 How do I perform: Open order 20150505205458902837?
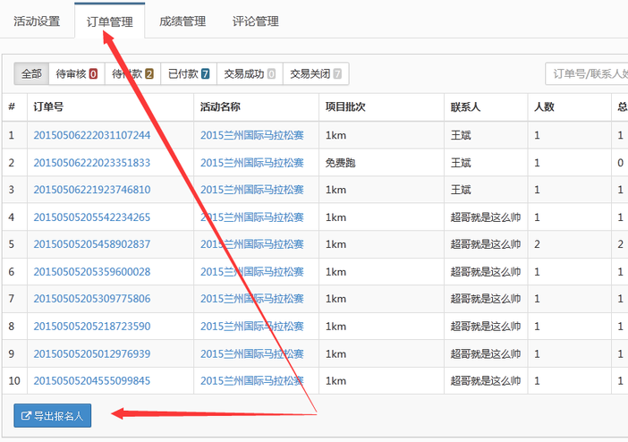click(91, 244)
